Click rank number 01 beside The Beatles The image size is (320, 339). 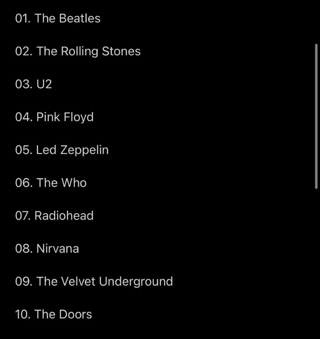click(x=23, y=18)
